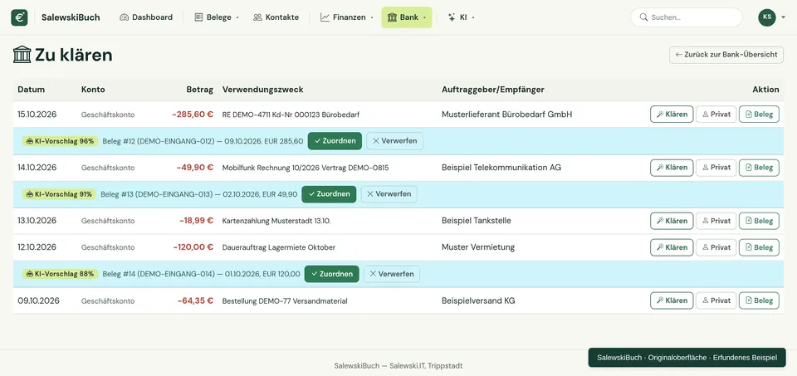
Task: Discard the Beleg #13 suggestion via Verwerfen
Action: [x=389, y=194]
